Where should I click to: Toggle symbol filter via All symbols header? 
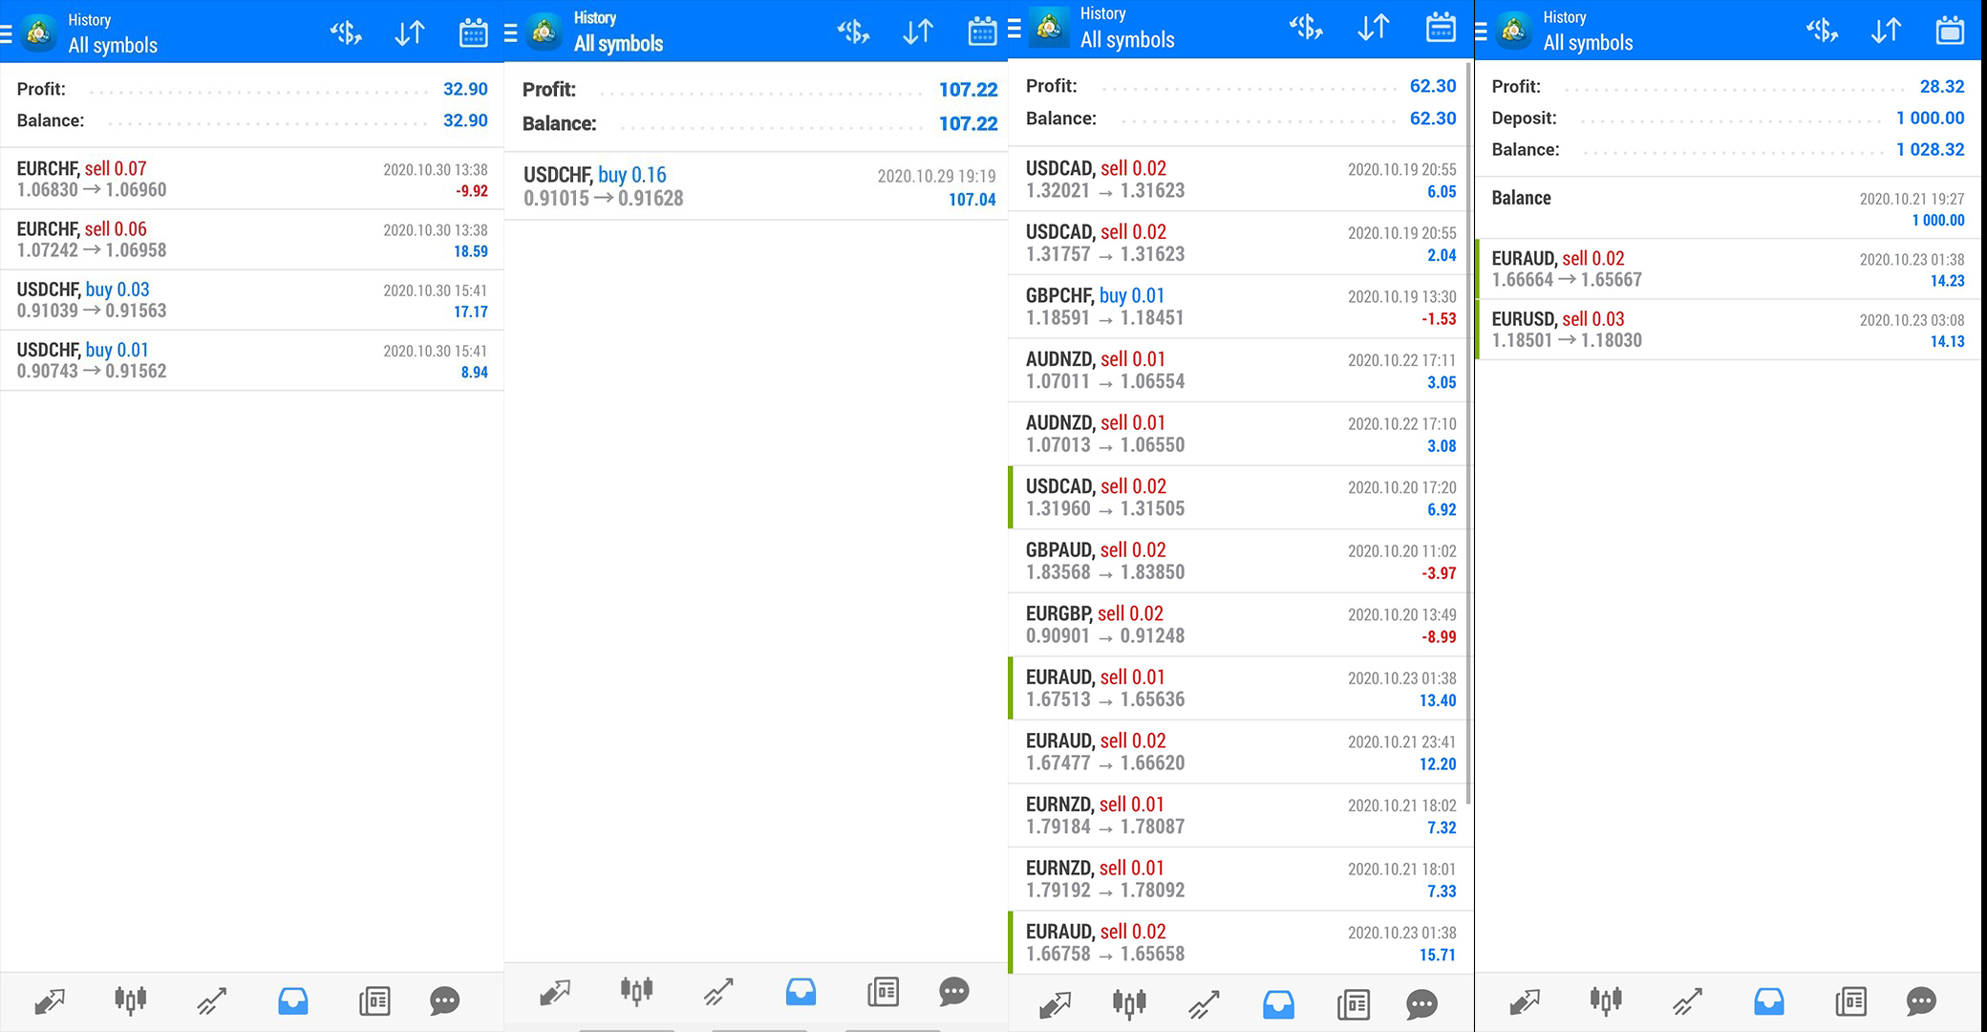click(x=113, y=44)
